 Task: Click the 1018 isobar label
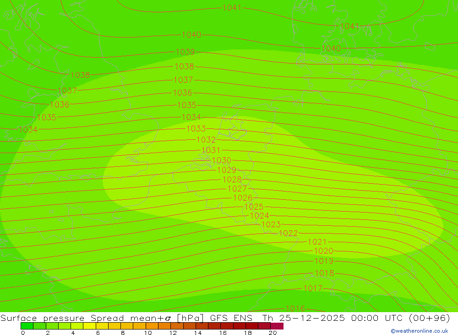(325, 273)
